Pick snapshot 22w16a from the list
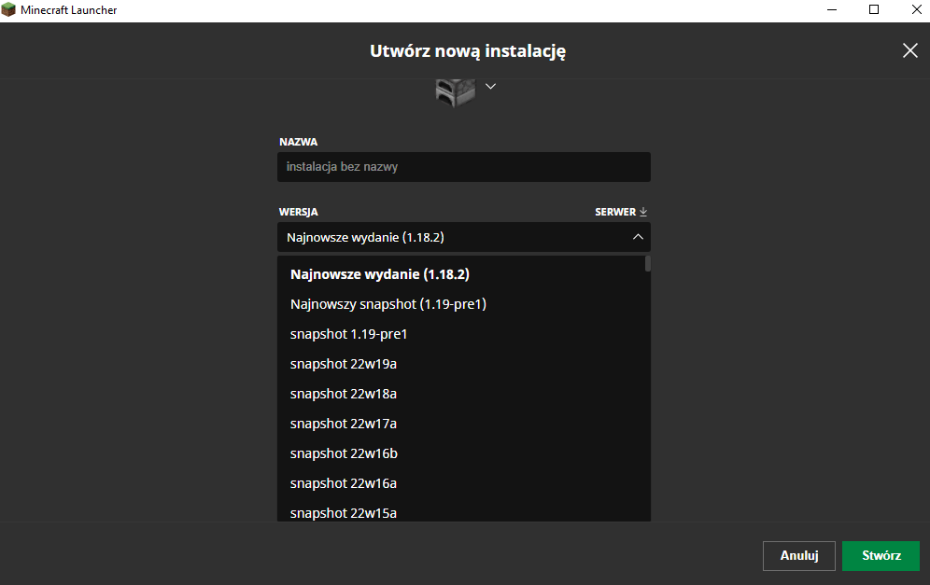The height and width of the screenshot is (585, 930). click(462, 483)
